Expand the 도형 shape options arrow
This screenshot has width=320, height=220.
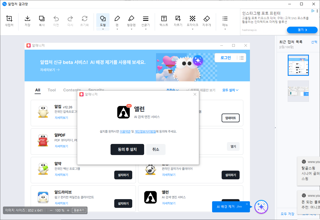point(103,29)
